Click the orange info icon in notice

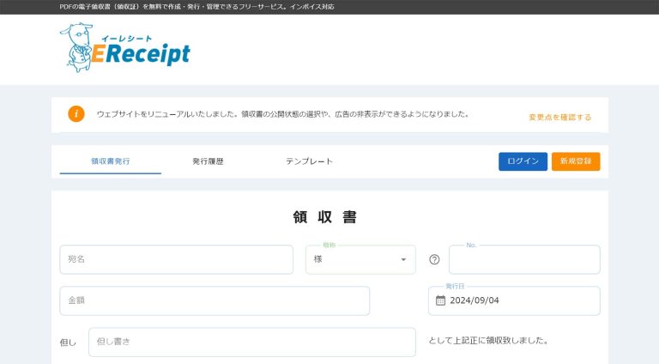[x=76, y=114]
